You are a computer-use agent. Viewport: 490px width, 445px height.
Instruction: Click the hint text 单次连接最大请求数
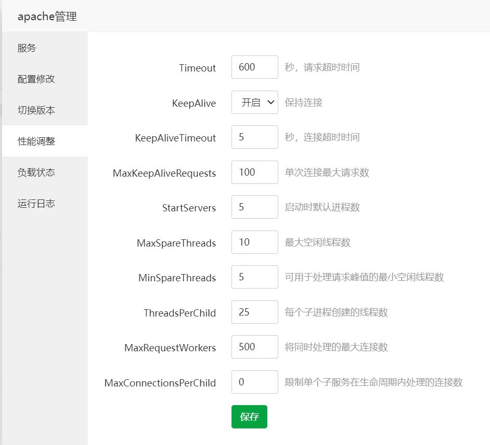coord(327,172)
